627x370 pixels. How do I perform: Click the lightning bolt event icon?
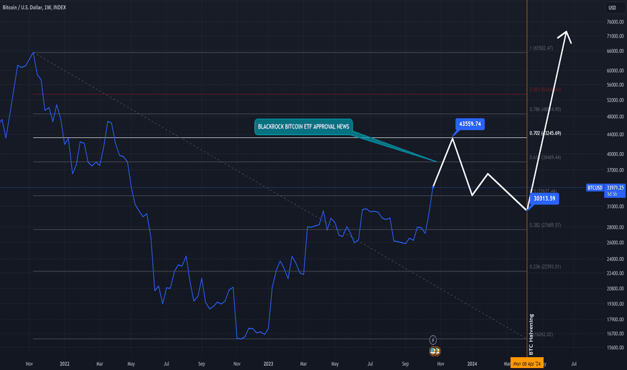[433, 340]
